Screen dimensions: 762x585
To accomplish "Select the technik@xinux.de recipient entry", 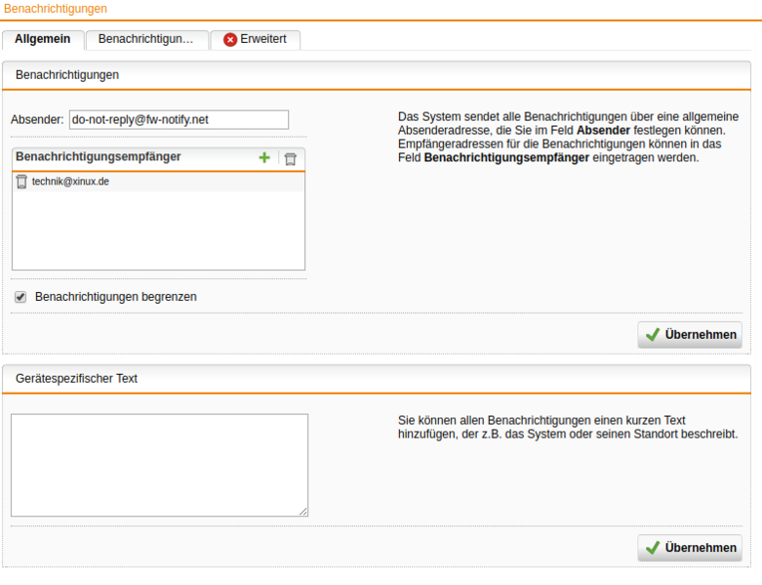I will pyautogui.click(x=70, y=182).
